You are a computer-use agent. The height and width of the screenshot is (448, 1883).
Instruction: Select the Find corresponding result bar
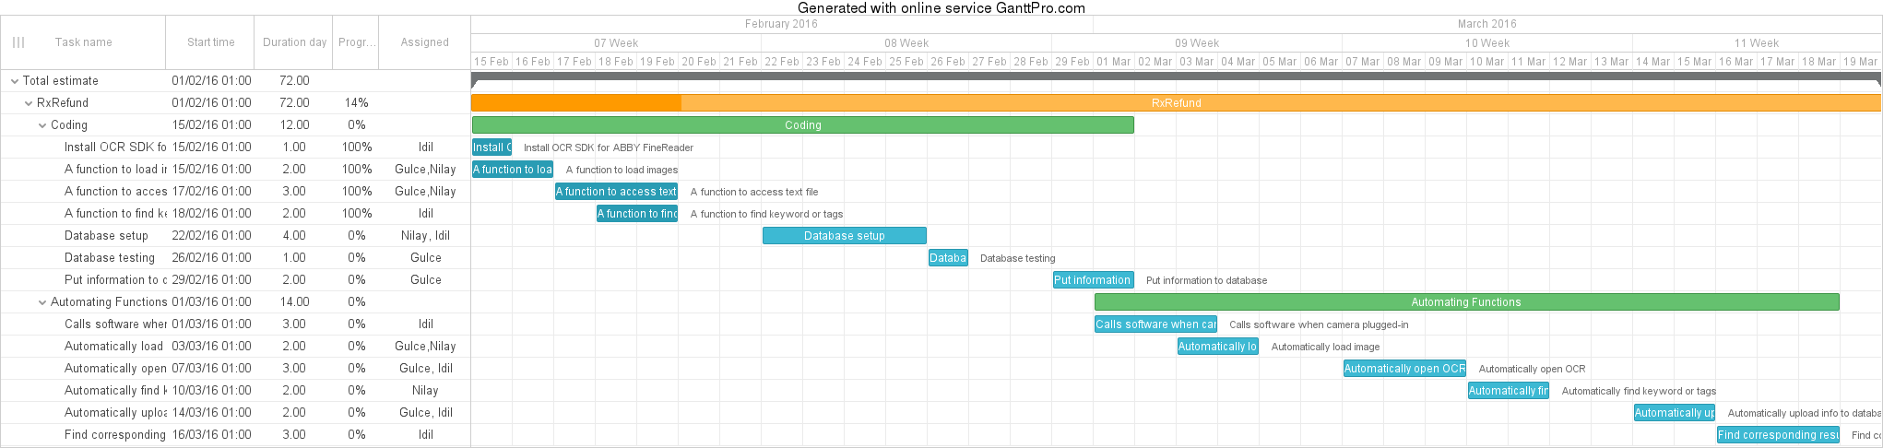point(1777,435)
